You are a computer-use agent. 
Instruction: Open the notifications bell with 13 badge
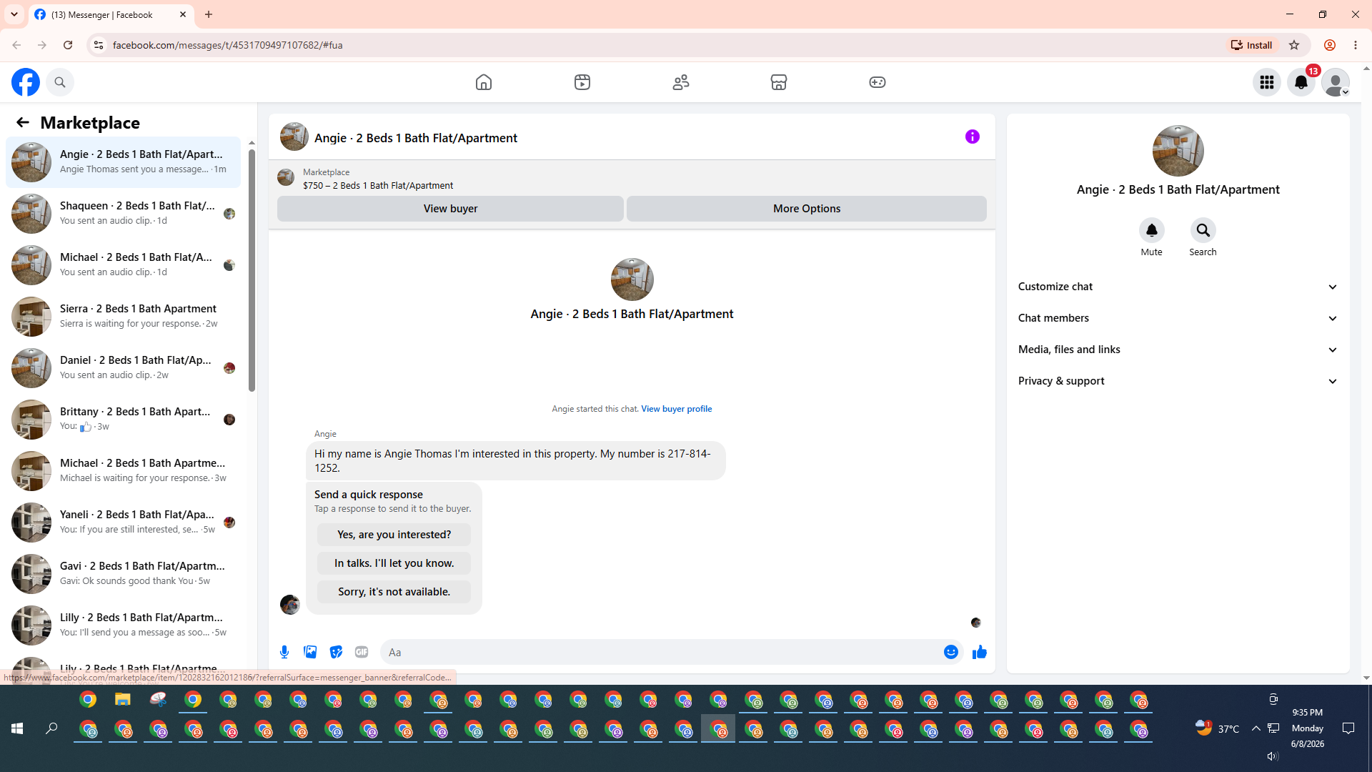pos(1301,82)
